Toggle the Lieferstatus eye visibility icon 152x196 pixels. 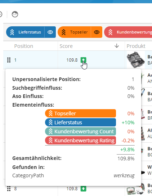(x=50, y=32)
